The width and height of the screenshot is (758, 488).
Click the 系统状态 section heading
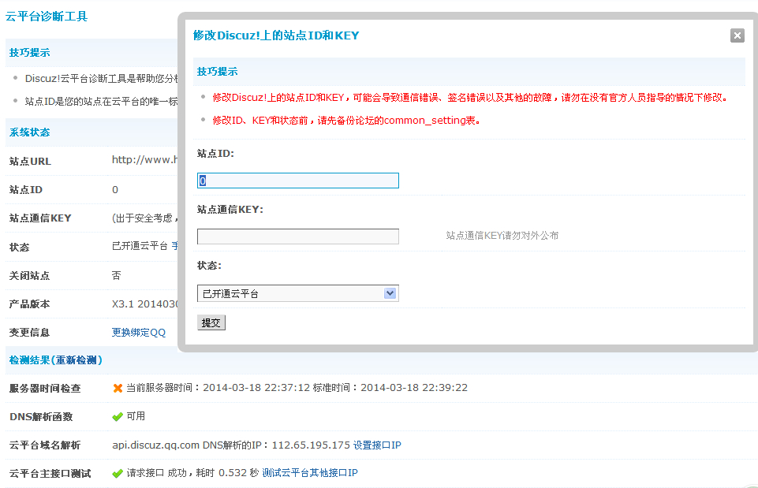[x=29, y=132]
